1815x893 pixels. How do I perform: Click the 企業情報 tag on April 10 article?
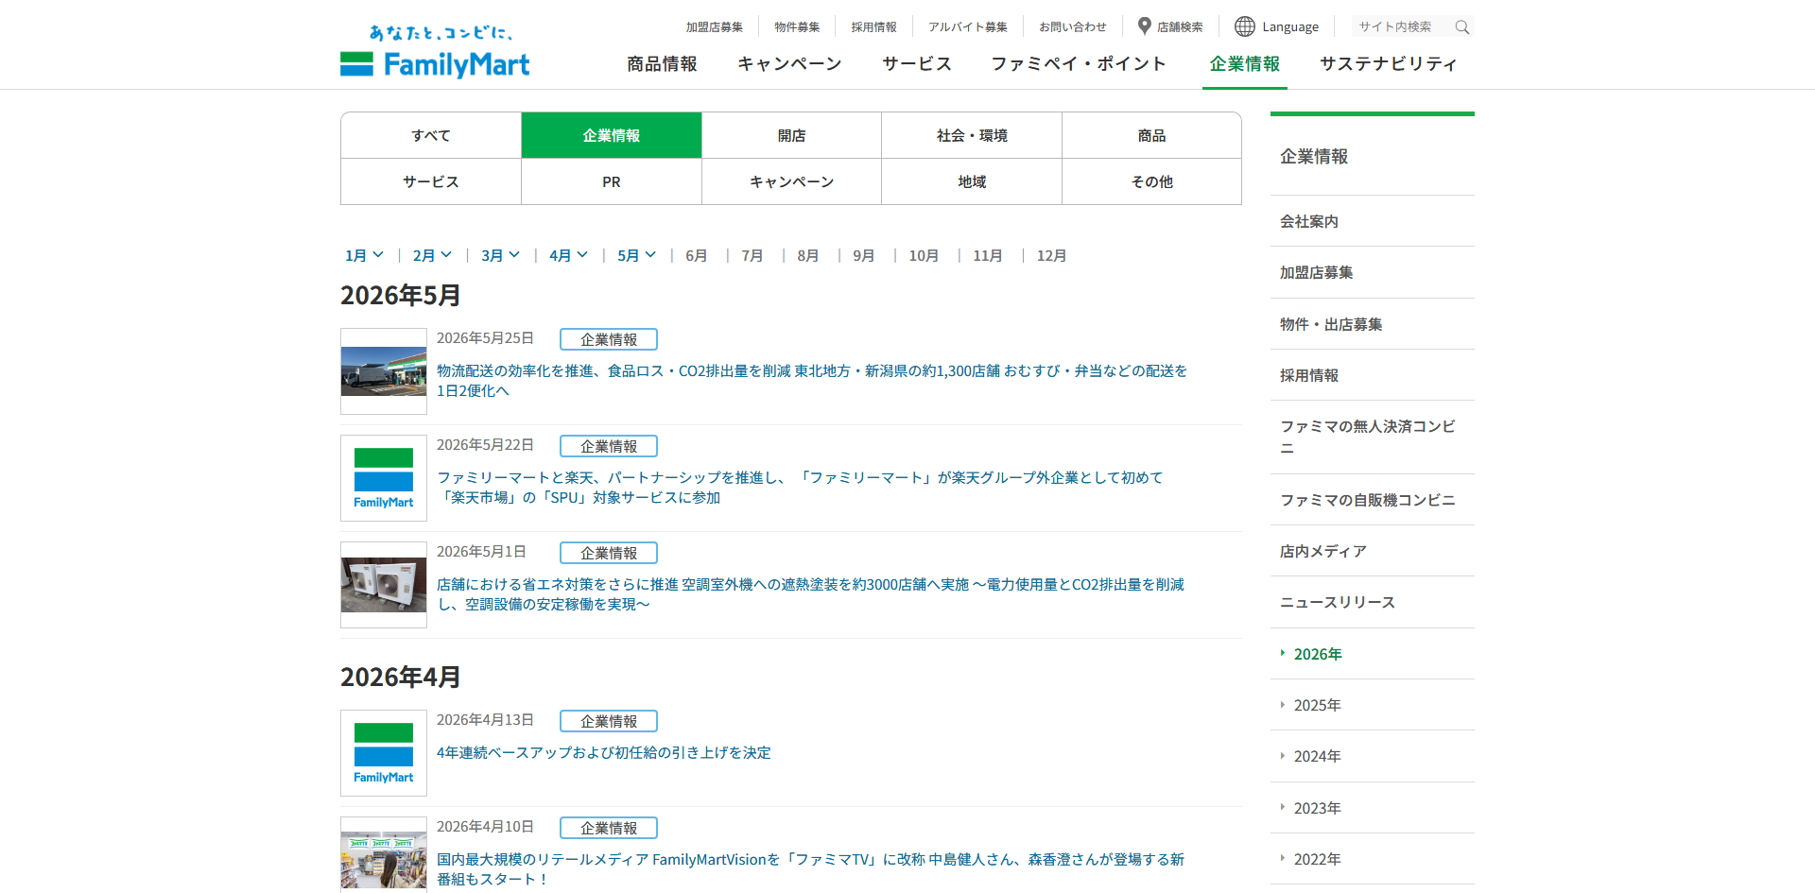point(609,828)
